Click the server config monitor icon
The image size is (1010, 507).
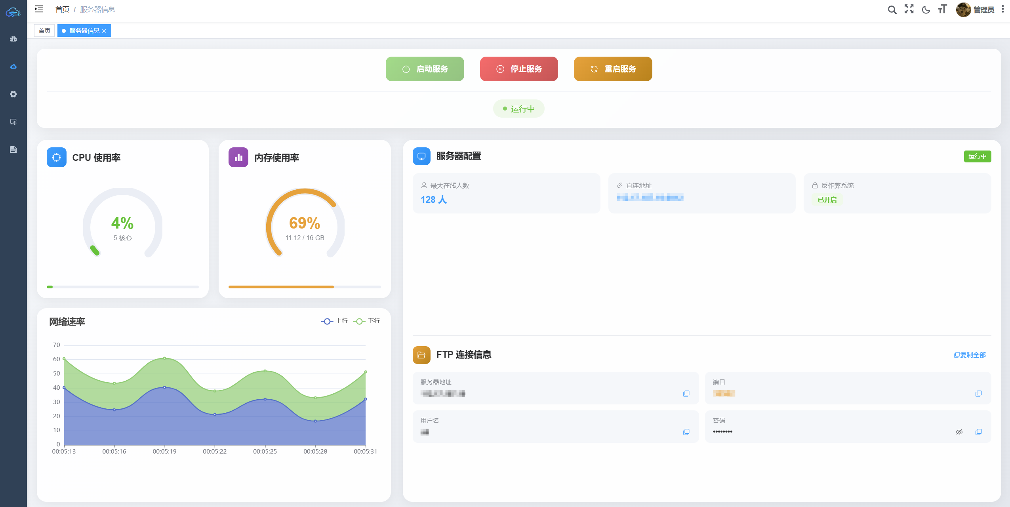pyautogui.click(x=421, y=156)
